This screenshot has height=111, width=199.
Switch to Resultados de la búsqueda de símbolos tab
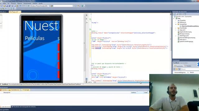24,107
